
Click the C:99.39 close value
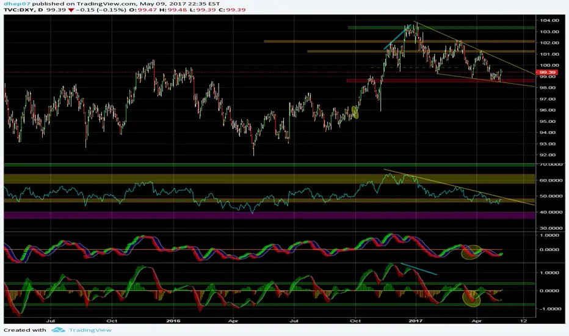(232, 10)
